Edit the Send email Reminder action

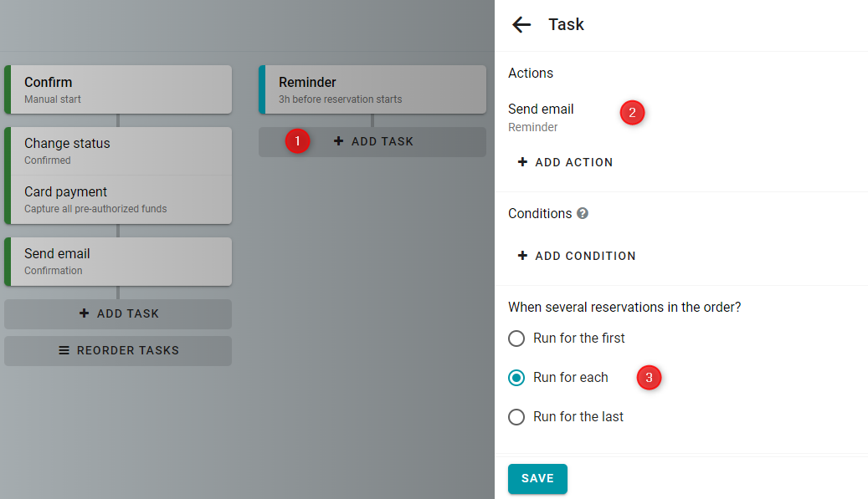pyautogui.click(x=541, y=117)
